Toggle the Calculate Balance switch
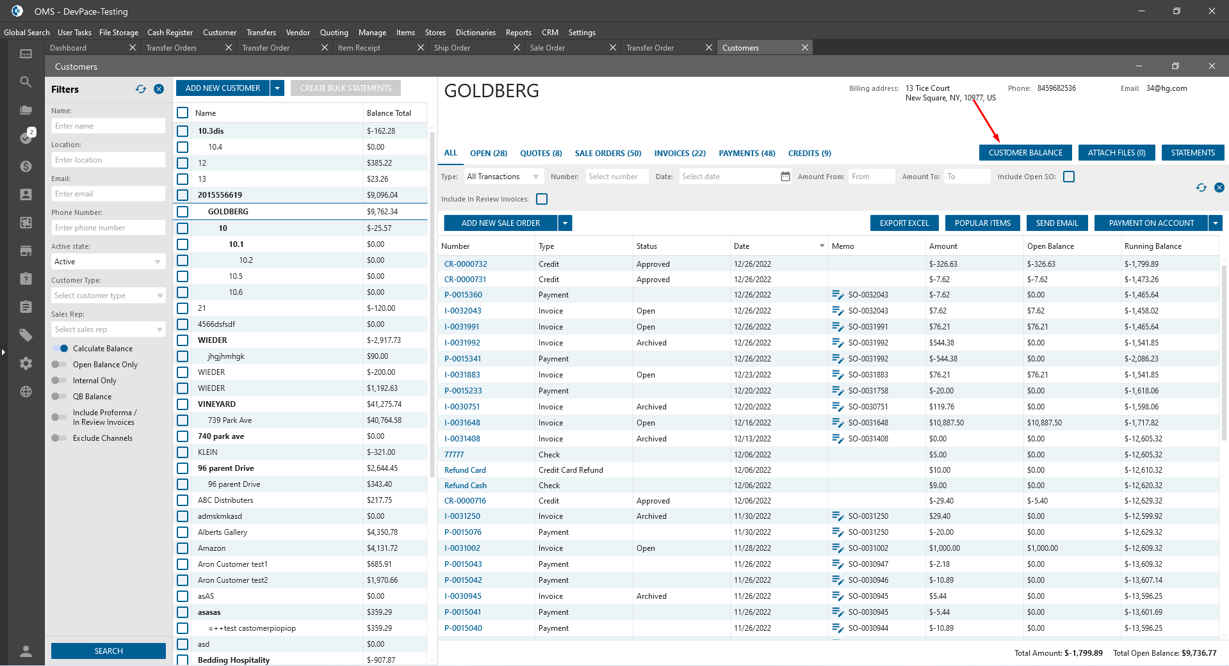This screenshot has width=1229, height=666. click(x=60, y=349)
